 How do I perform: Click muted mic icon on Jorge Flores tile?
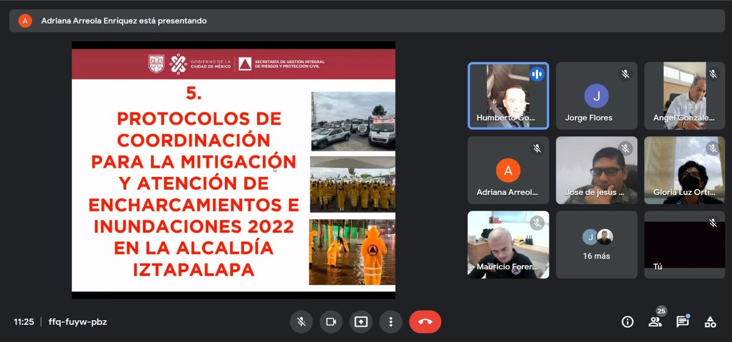[625, 74]
